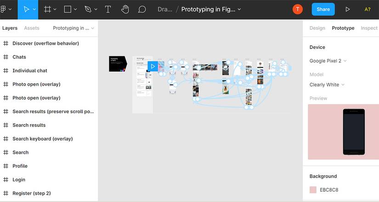Select Discover (overflow behavior) layer
Viewport: 379px width, 202px height.
click(49, 44)
